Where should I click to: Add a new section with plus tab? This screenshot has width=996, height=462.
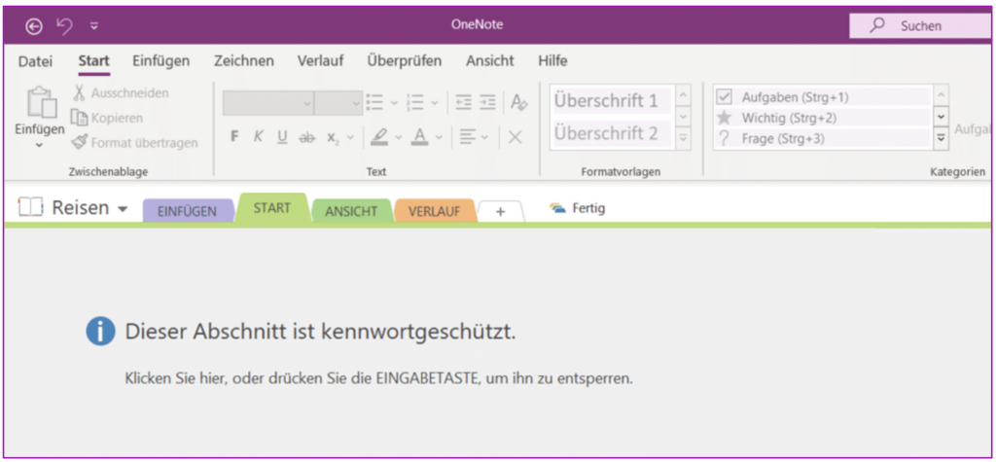501,212
